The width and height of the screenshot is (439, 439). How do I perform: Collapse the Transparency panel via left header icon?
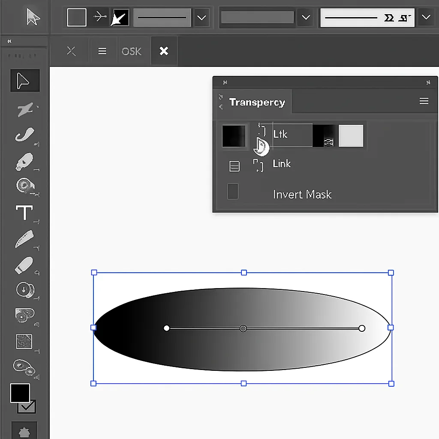225,82
